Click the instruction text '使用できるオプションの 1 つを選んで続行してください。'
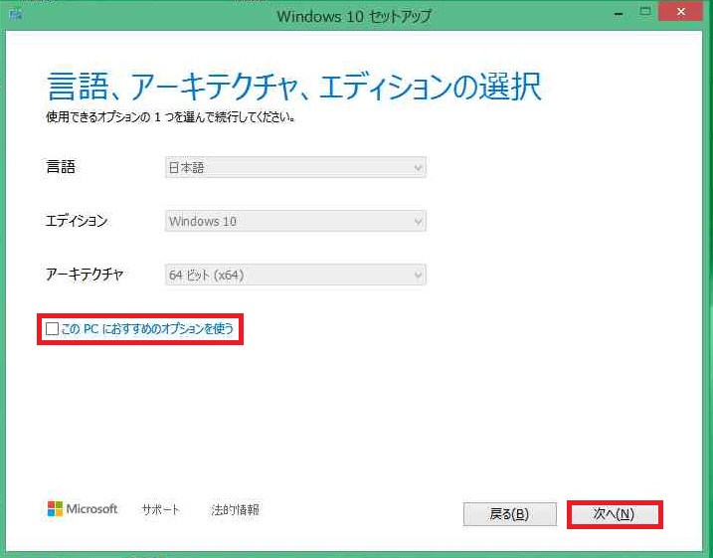Image resolution: width=713 pixels, height=558 pixels. pos(171,117)
